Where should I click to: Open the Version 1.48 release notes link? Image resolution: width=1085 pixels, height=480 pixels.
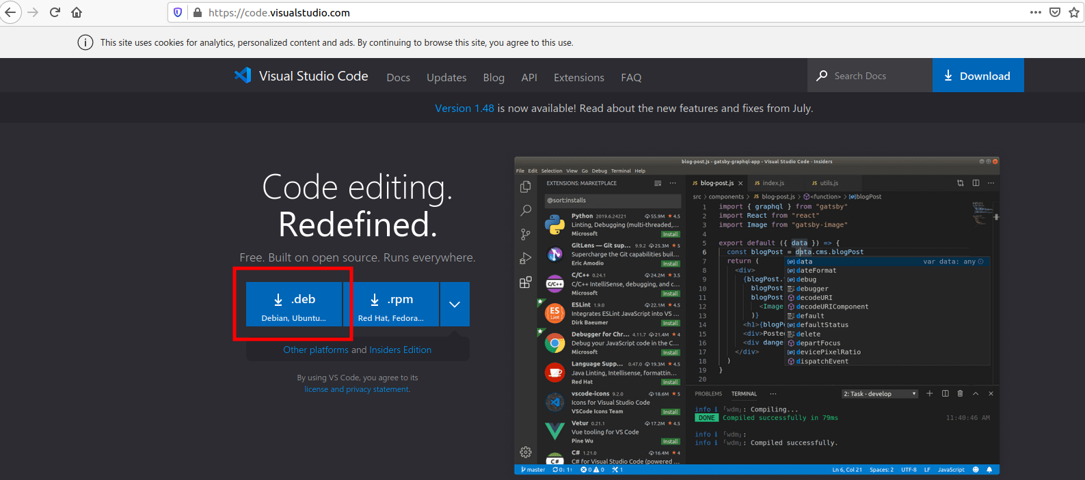pyautogui.click(x=464, y=109)
